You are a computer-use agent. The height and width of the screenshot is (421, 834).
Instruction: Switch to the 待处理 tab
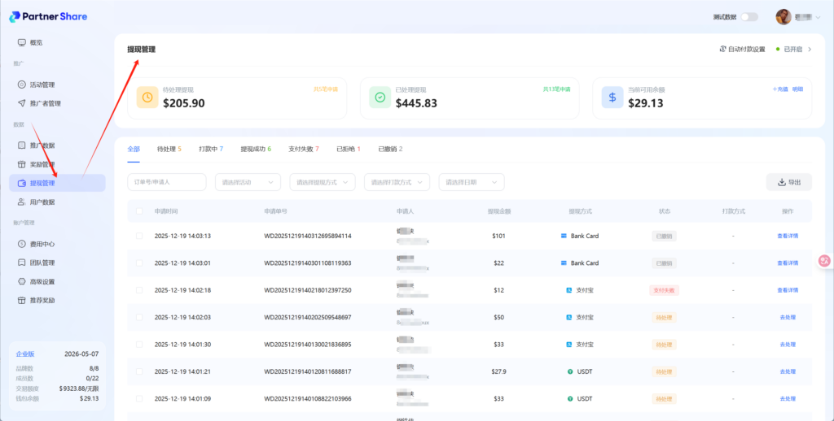[x=169, y=149]
